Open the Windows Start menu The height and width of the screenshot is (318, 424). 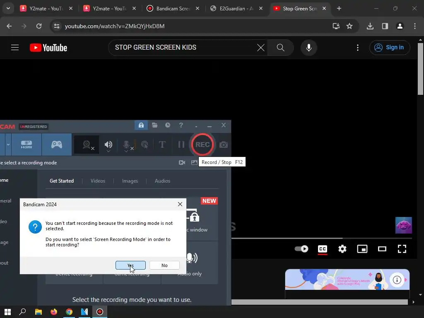tap(7, 312)
